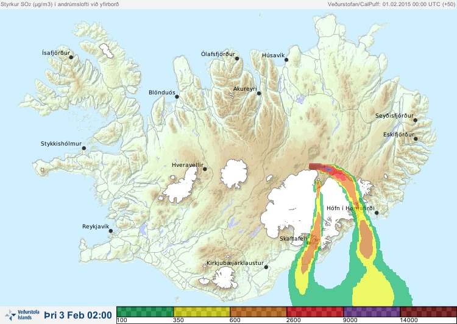The height and width of the screenshot is (324, 457).
Task: Click the Húsavík label text
Action: pos(273,55)
